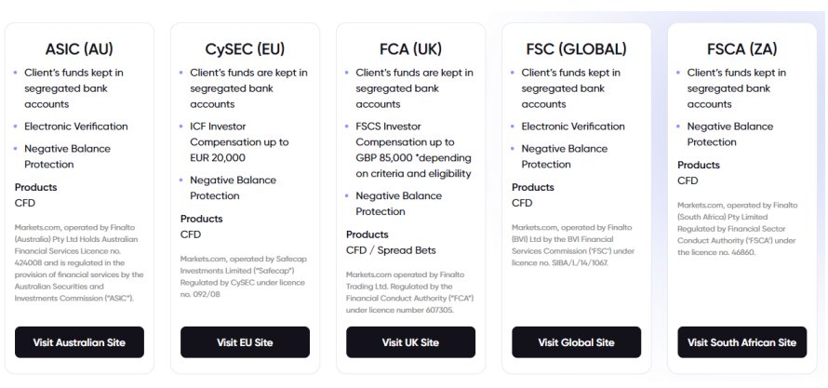This screenshot has width=828, height=388.
Task: Click the ICF Investor Compensation bullet
Action: [240, 142]
